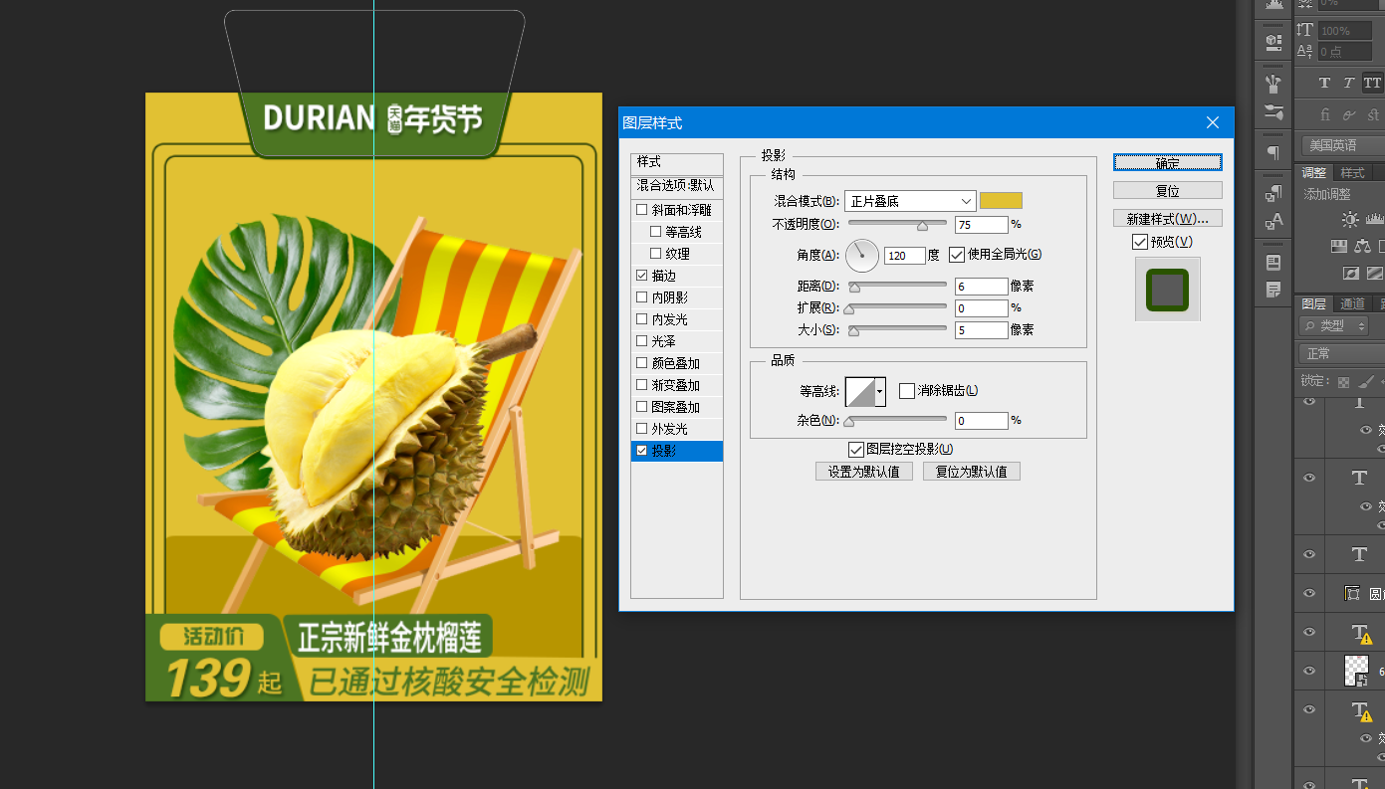Click the standard ligatures 'fi' icon

pos(1325,114)
